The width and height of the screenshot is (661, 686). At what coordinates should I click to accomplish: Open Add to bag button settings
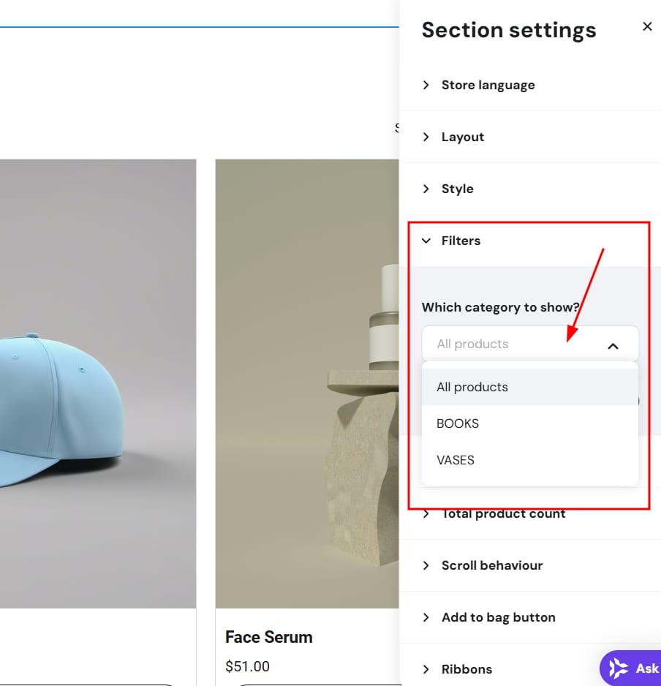pyautogui.click(x=498, y=617)
